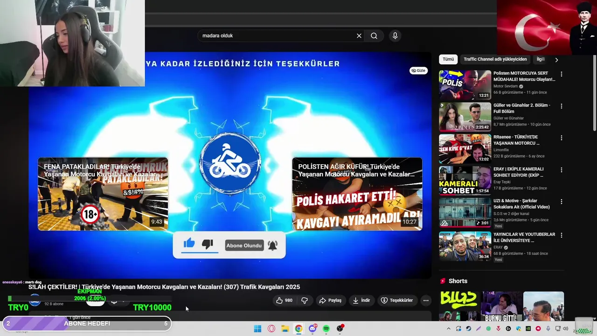Open the "FENA PATAKLADILAR!" end screen video
This screenshot has width=597, height=336.
(x=103, y=194)
